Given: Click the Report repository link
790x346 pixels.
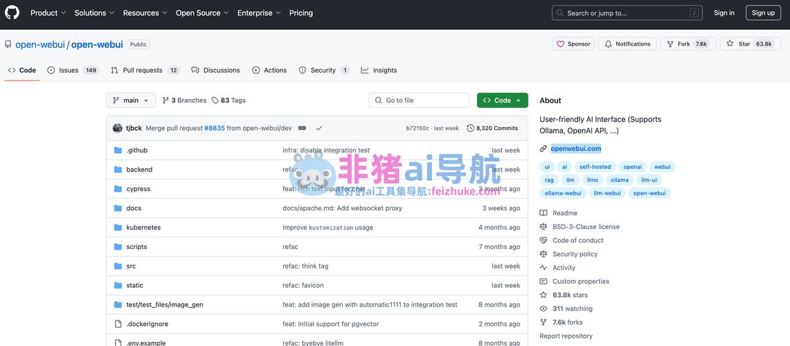Looking at the screenshot, I should pyautogui.click(x=566, y=336).
